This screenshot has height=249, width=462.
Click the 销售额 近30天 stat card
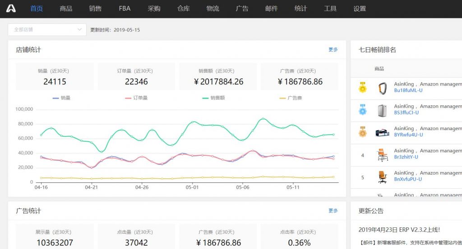(218, 77)
